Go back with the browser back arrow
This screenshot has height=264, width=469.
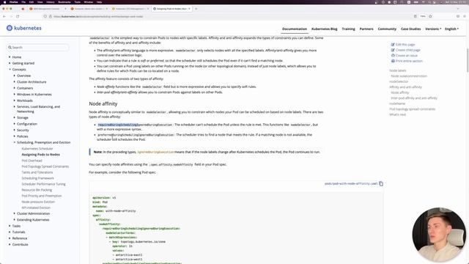click(4, 16)
